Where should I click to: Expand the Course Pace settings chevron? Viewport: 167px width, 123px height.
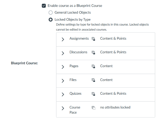point(63,108)
